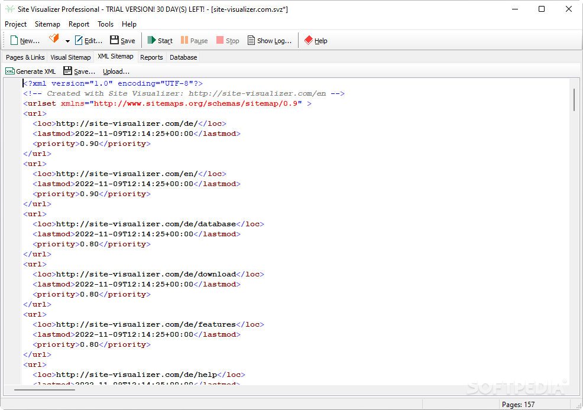583x410 pixels.
Task: Minimize the Site Visualizer window
Action: [x=515, y=9]
